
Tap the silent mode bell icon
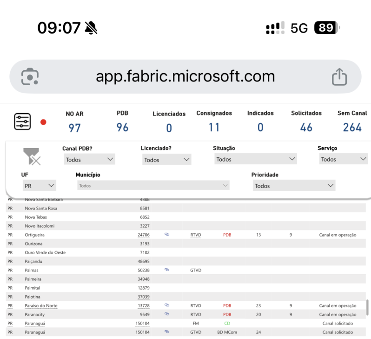pos(91,28)
